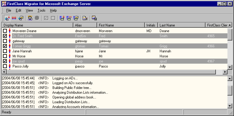Click the account mapping icon with one red figure
This screenshot has width=234, height=116.
[x=62, y=18]
